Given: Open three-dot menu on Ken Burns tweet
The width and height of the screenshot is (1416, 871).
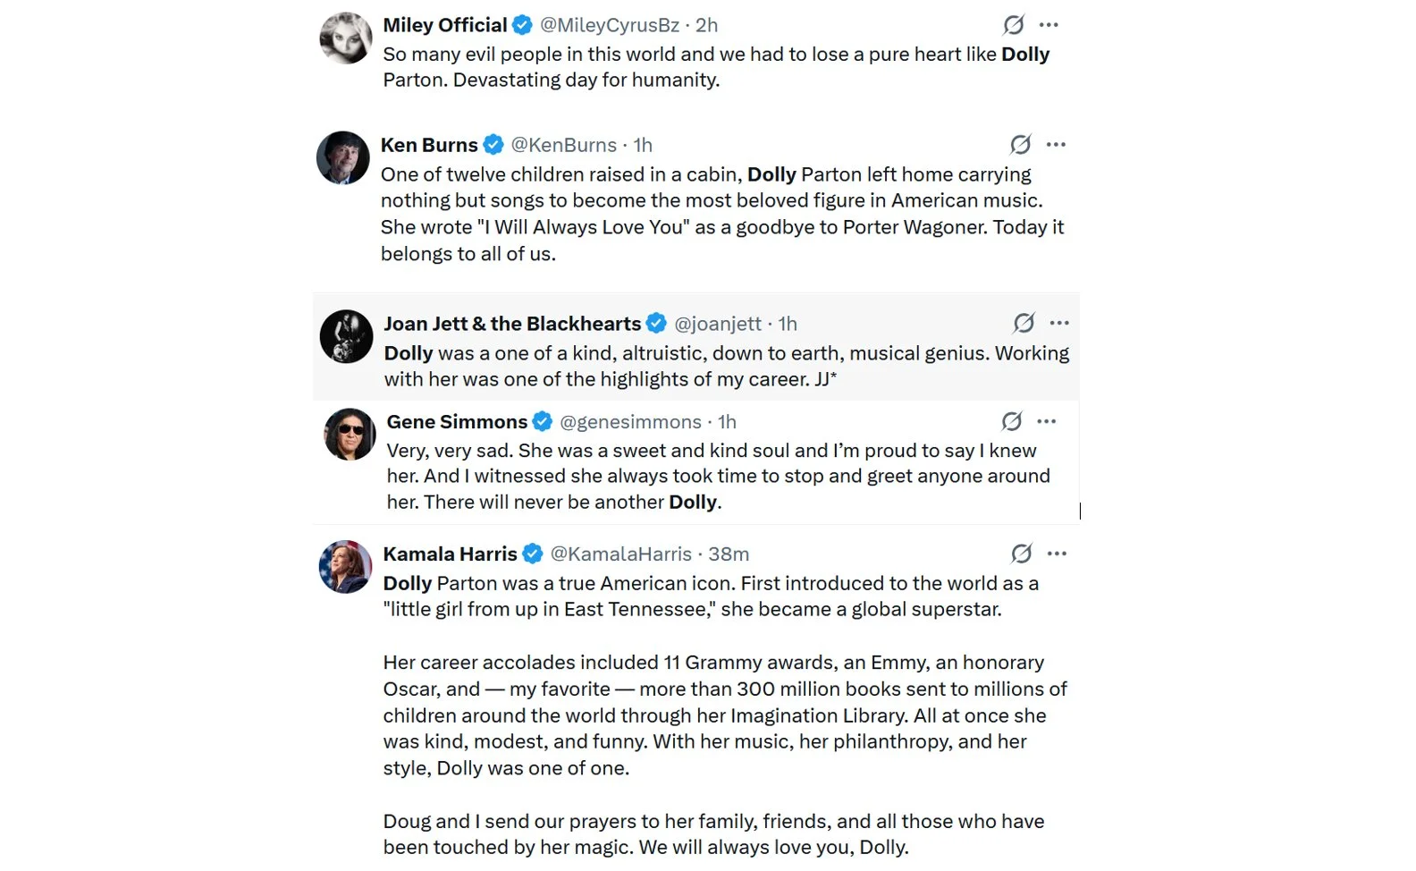Looking at the screenshot, I should click(x=1056, y=145).
